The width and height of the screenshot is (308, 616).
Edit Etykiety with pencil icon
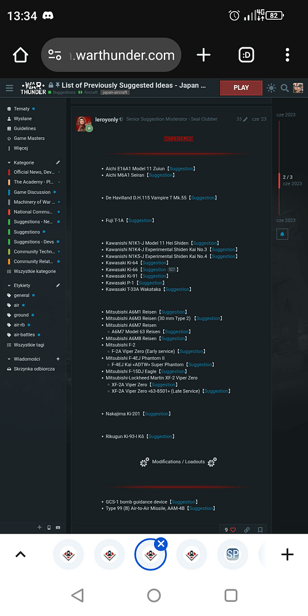pyautogui.click(x=58, y=285)
